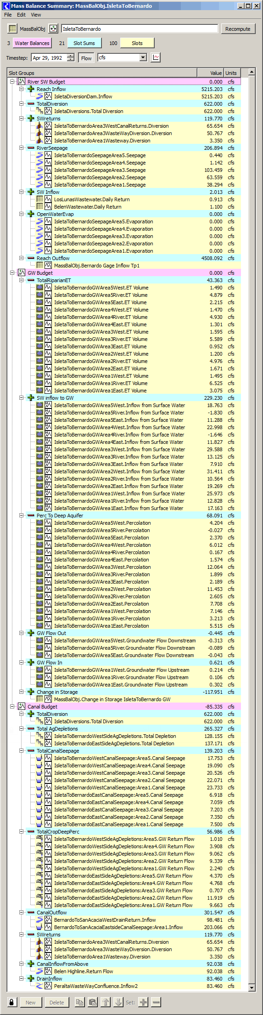Set sign to minus with the bottom minus icon

point(156,1002)
